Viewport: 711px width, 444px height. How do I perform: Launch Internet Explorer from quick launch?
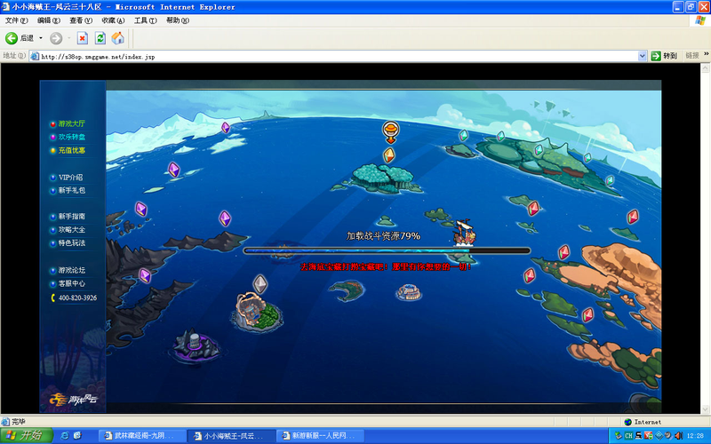(x=65, y=436)
